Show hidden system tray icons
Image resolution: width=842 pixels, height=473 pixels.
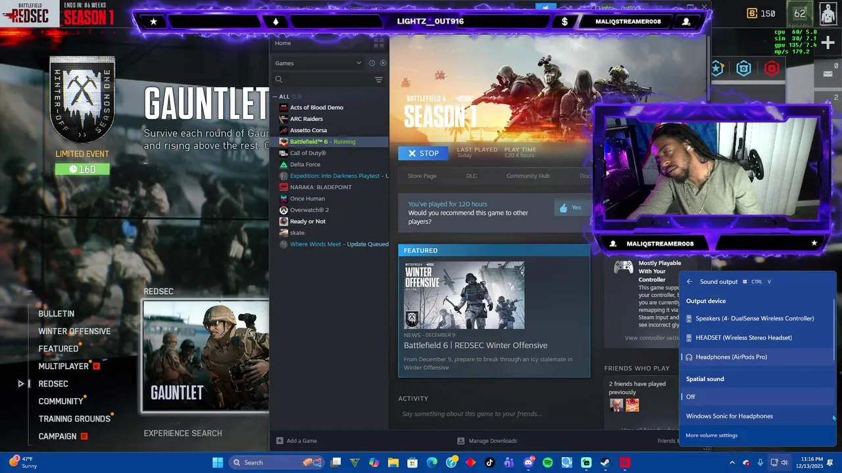[731, 462]
